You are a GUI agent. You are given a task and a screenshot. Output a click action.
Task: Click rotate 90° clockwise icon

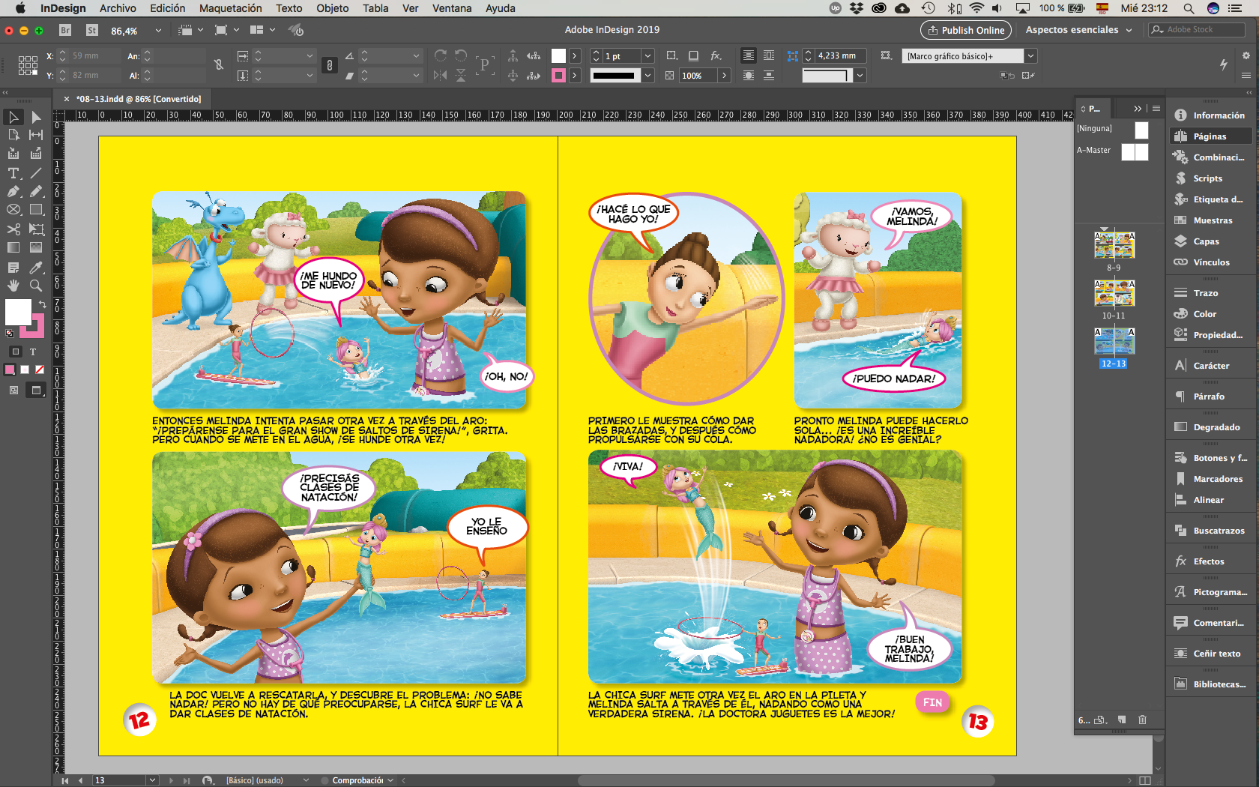[x=441, y=55]
